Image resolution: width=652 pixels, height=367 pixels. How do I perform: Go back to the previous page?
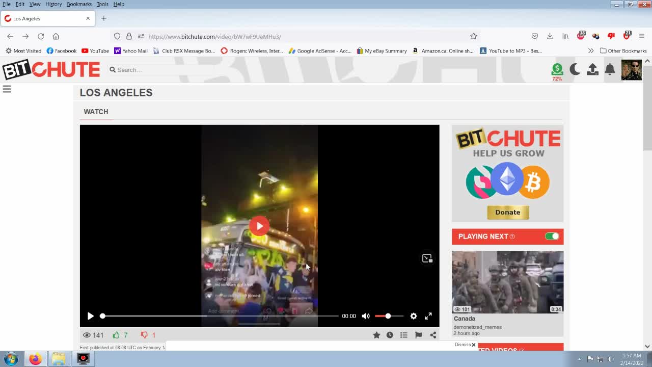[10, 36]
